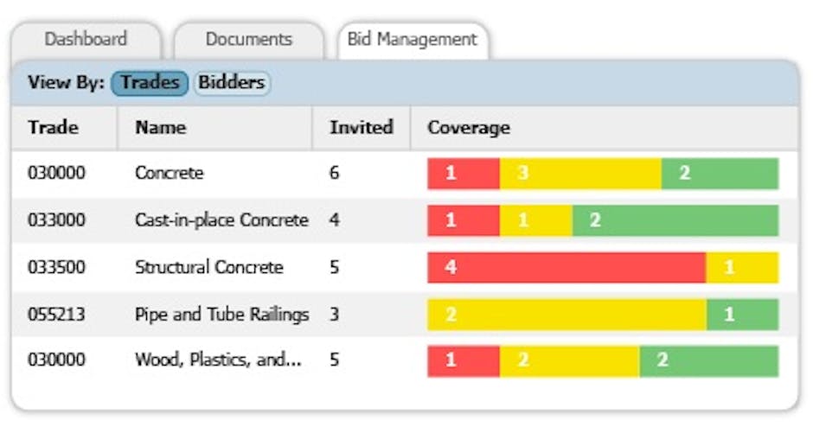Click yellow coverage segment 3 for Concrete

tap(580, 174)
